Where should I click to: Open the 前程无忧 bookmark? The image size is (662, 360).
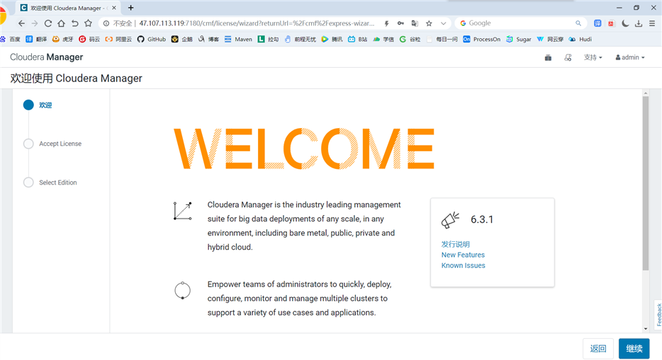click(301, 39)
